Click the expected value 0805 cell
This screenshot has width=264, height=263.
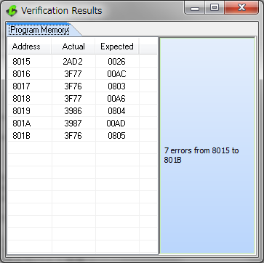point(116,136)
